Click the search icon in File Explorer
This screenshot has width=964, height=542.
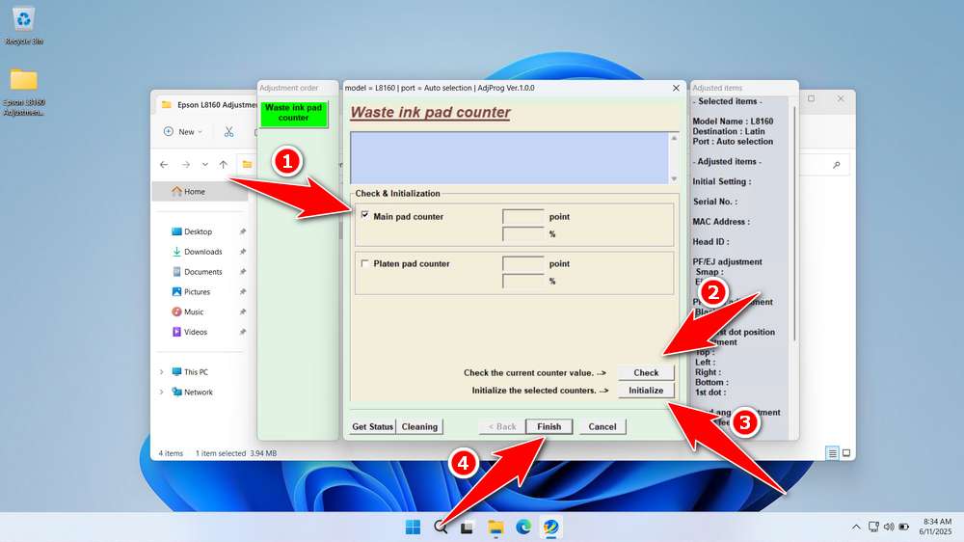836,164
